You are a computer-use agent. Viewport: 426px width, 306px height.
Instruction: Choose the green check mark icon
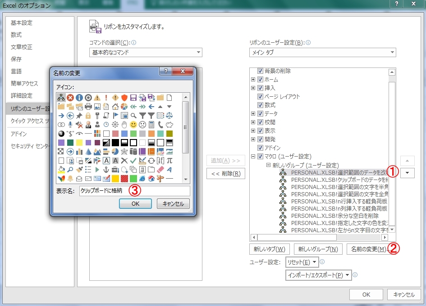click(133, 161)
